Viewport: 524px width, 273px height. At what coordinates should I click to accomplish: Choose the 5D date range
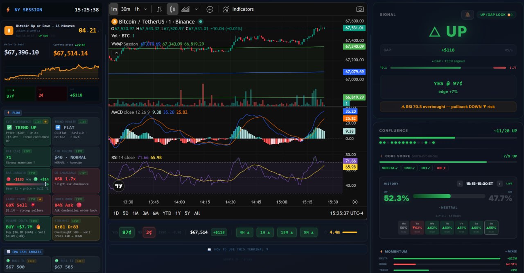pyautogui.click(x=125, y=213)
